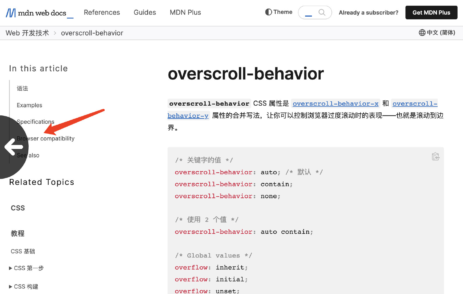463x294 pixels.
Task: Click the 'overscroll-behavior: auto contain;' code line
Action: click(x=244, y=232)
